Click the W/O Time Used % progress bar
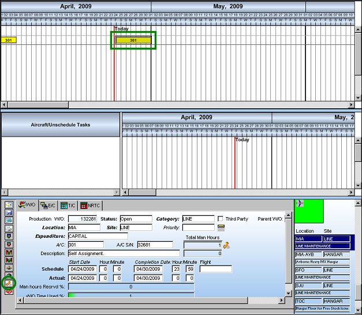362x315 pixels. (x=131, y=295)
